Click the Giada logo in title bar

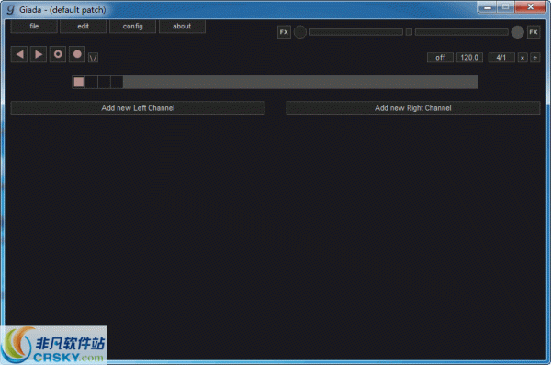(x=10, y=9)
